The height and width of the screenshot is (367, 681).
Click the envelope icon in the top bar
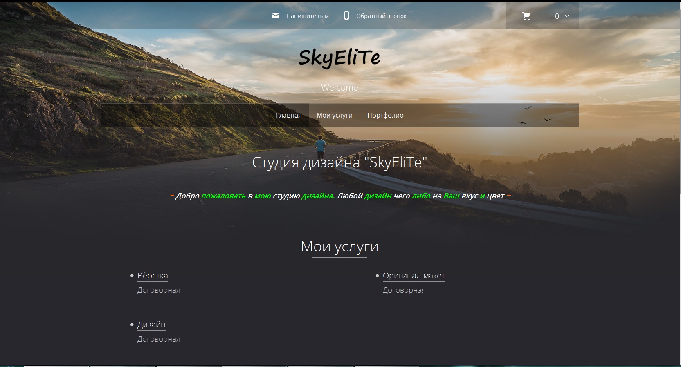tap(276, 16)
